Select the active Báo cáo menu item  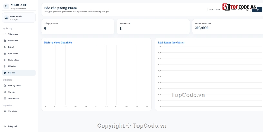tap(19, 73)
